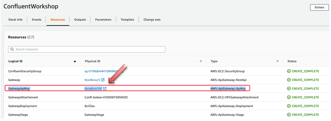Click the Status column header
The width and height of the screenshot is (331, 121).
(x=292, y=61)
